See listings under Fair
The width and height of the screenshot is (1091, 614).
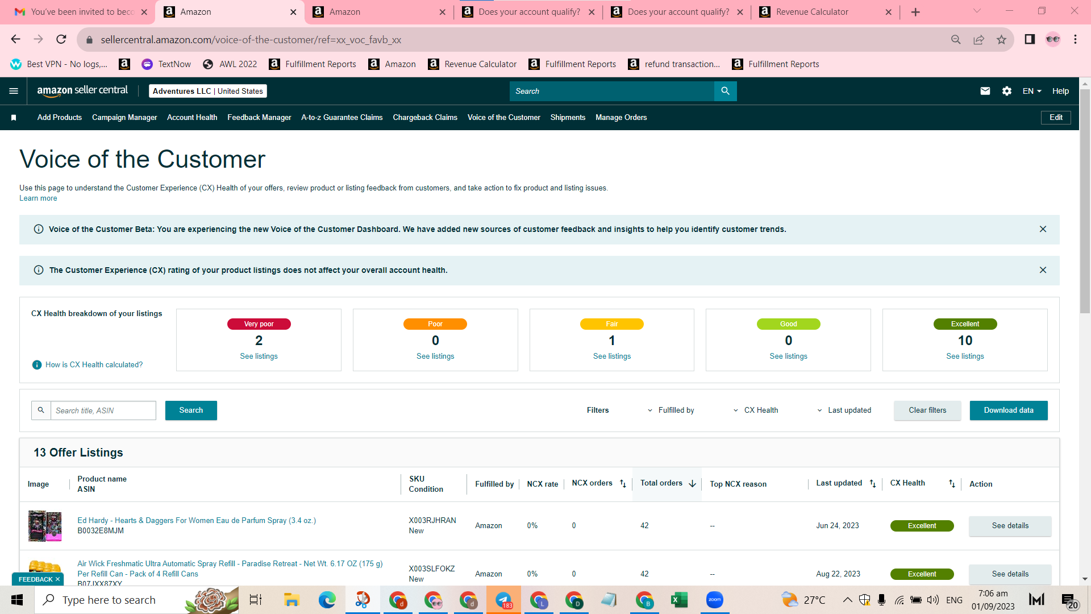tap(612, 356)
